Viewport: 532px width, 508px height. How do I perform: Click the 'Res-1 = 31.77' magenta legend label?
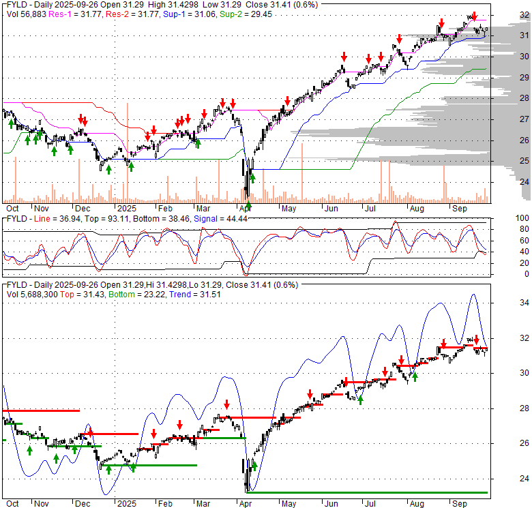coord(75,14)
